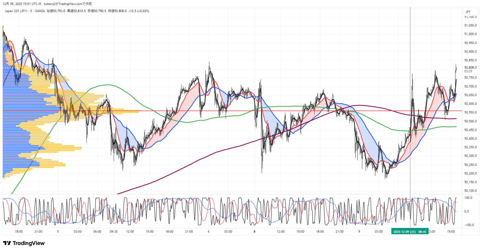
Task: Click the opening value 始値50,793.0 in header
Action: 56,11
